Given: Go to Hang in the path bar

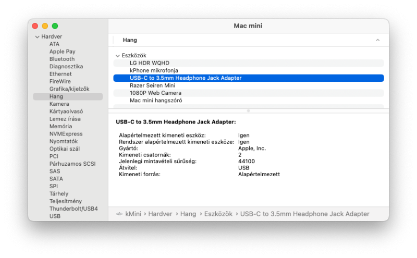Looking at the screenshot, I should click(188, 214).
